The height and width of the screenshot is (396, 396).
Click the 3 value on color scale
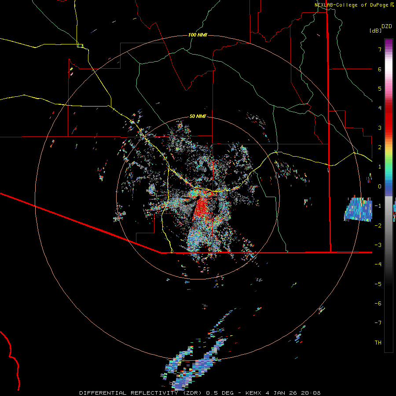[x=380, y=128]
